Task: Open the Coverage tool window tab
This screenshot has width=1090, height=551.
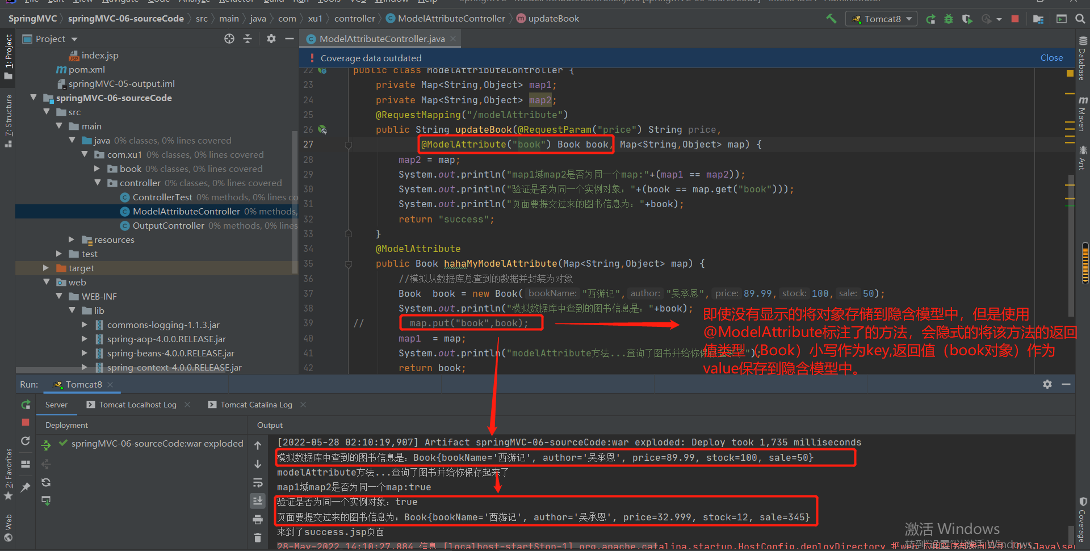Action: (x=1083, y=520)
